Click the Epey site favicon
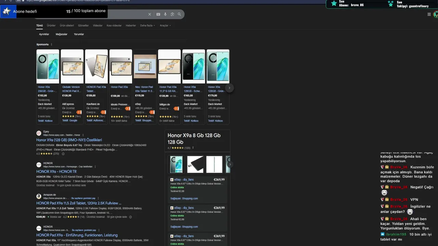Viewport: 438px width, 246px height. click(x=39, y=133)
